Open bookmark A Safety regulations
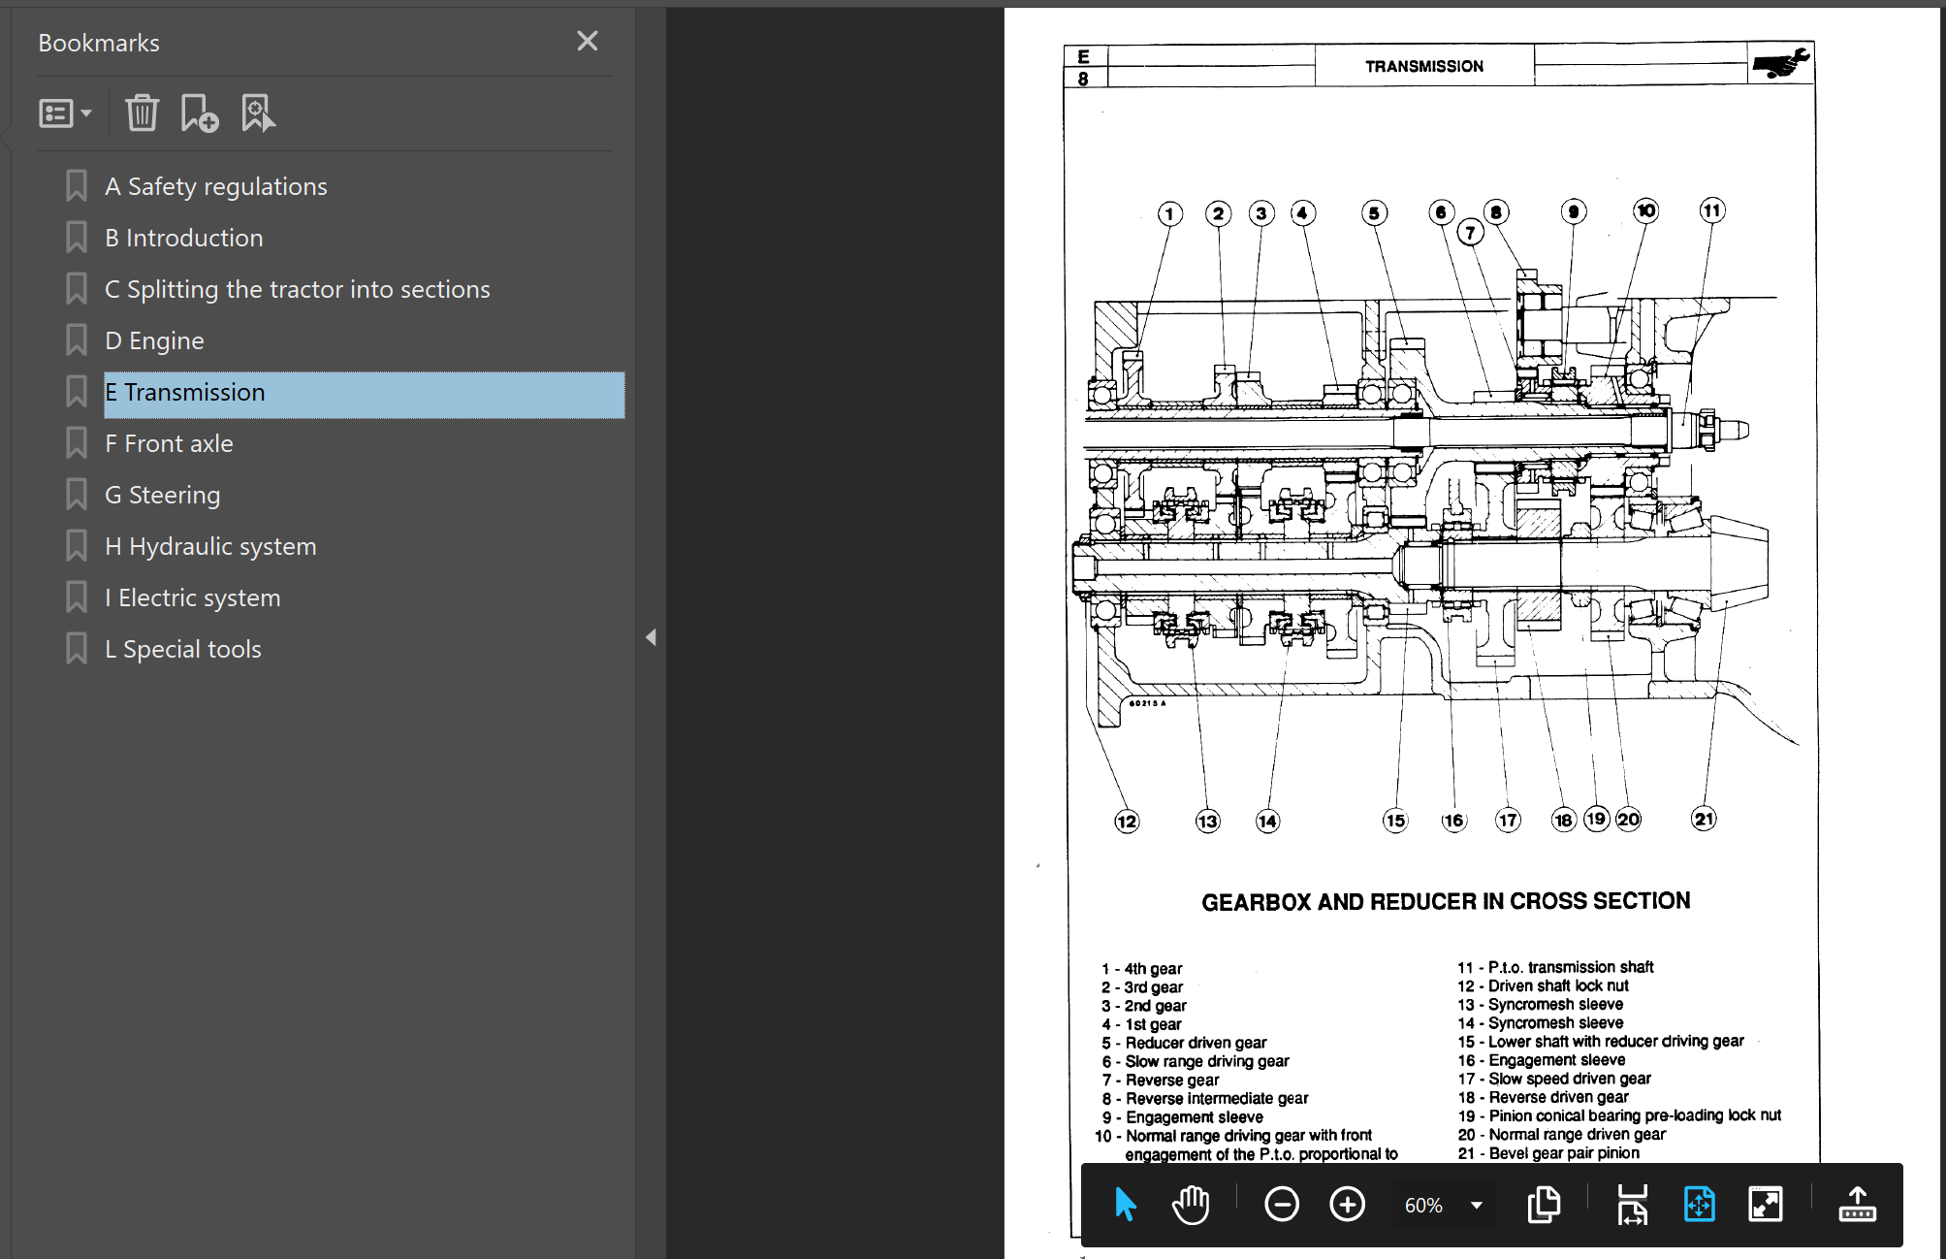Image resolution: width=1946 pixels, height=1259 pixels. [216, 186]
